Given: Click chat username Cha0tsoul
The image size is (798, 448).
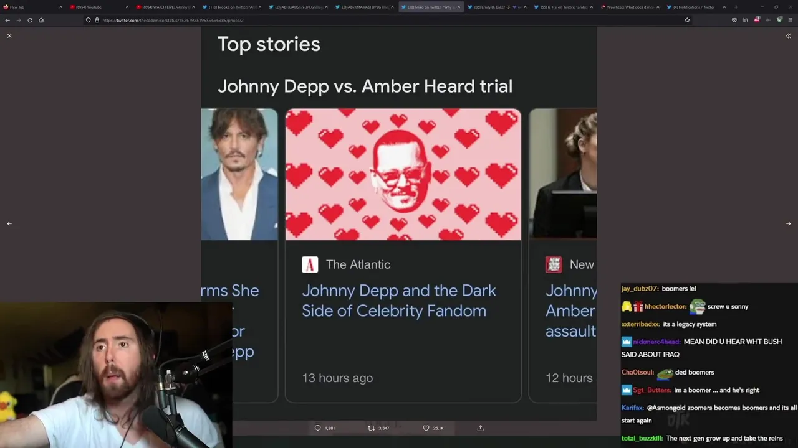Looking at the screenshot, I should coord(637,372).
